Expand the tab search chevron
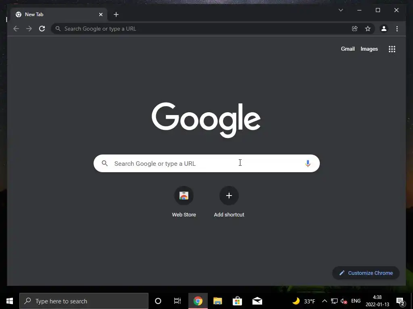Screen dimensions: 413x309 pos(340,10)
